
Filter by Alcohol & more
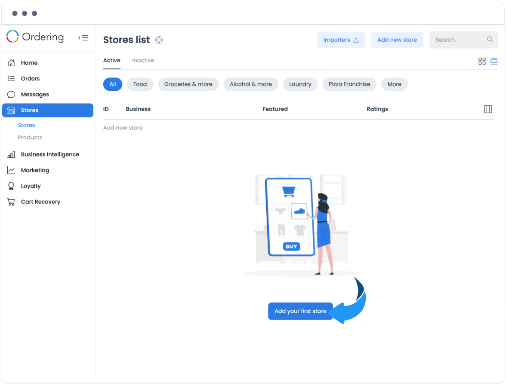251,84
